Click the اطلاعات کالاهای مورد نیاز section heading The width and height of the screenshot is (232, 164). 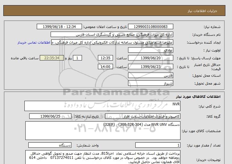point(198,97)
